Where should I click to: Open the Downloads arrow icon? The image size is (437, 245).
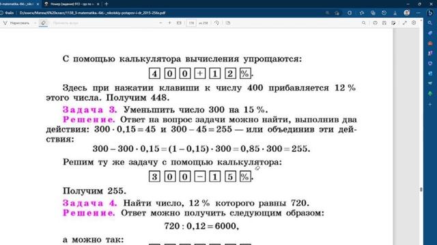point(395,13)
